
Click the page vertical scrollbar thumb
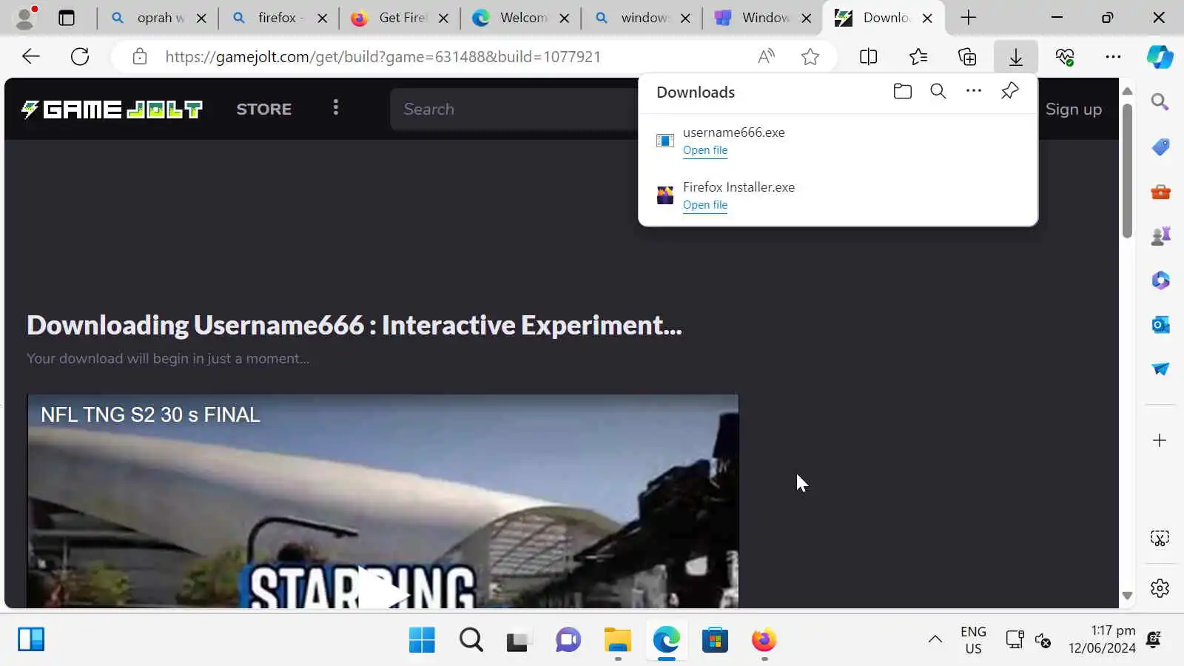(1127, 170)
